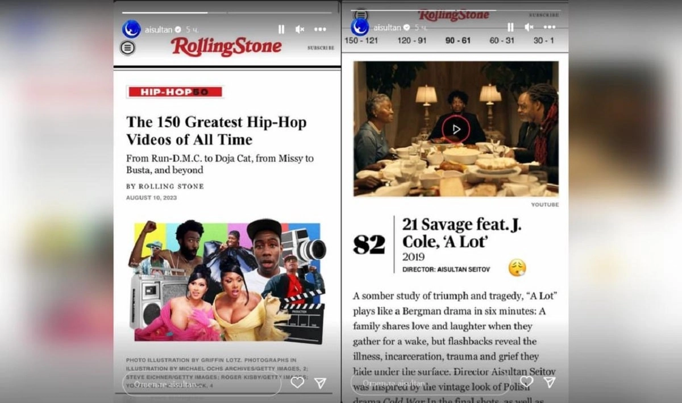This screenshot has height=403, width=682.
Task: Click the left story progress bar
Action: [x=227, y=13]
